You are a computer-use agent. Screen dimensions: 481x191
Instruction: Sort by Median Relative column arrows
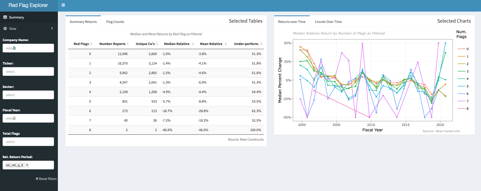[192, 44]
